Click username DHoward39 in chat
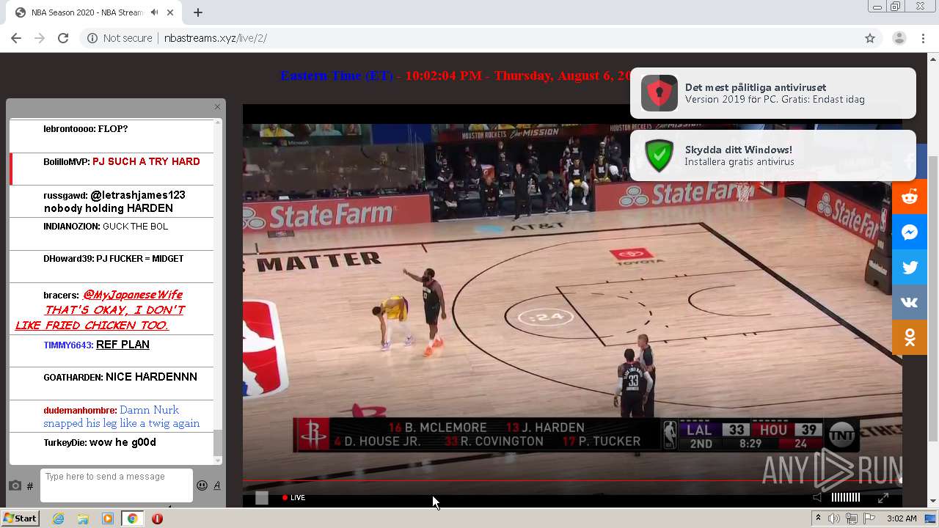 click(x=68, y=259)
